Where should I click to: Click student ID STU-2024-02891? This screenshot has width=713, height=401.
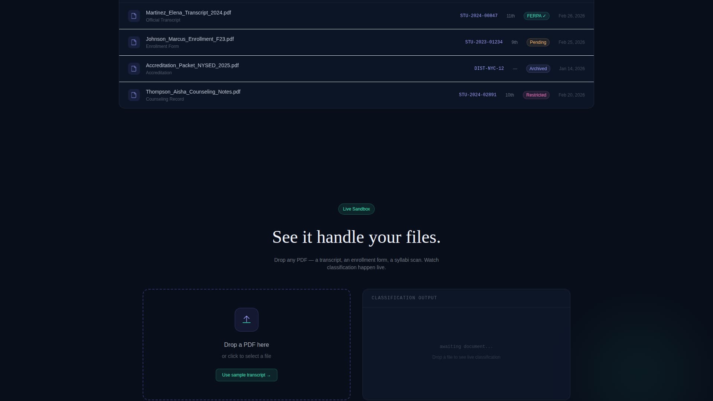click(478, 95)
